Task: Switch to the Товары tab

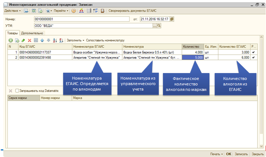Action: [x=12, y=33]
